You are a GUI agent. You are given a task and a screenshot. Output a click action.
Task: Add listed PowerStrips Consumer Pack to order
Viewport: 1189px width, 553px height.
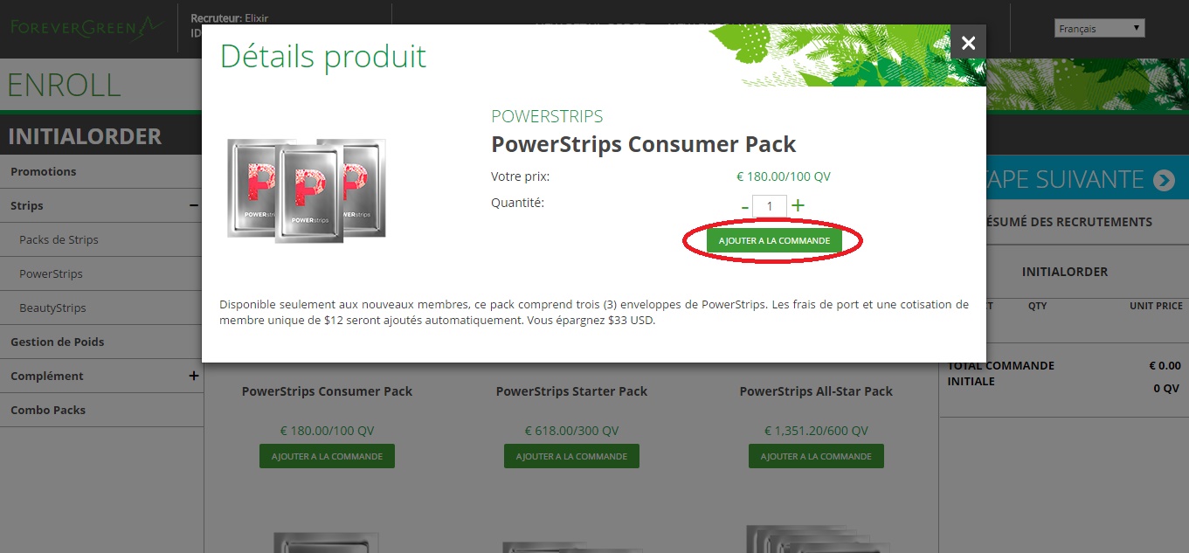[x=327, y=456]
